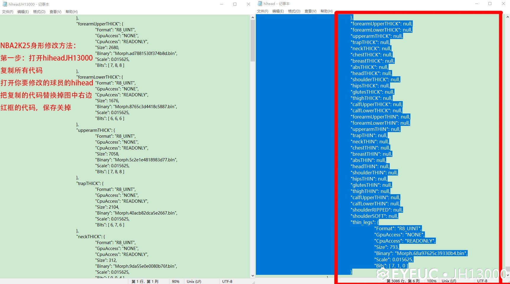
Task: Open 查看(V) menu in hiheadJH13000 Notepad
Action: tap(56, 12)
